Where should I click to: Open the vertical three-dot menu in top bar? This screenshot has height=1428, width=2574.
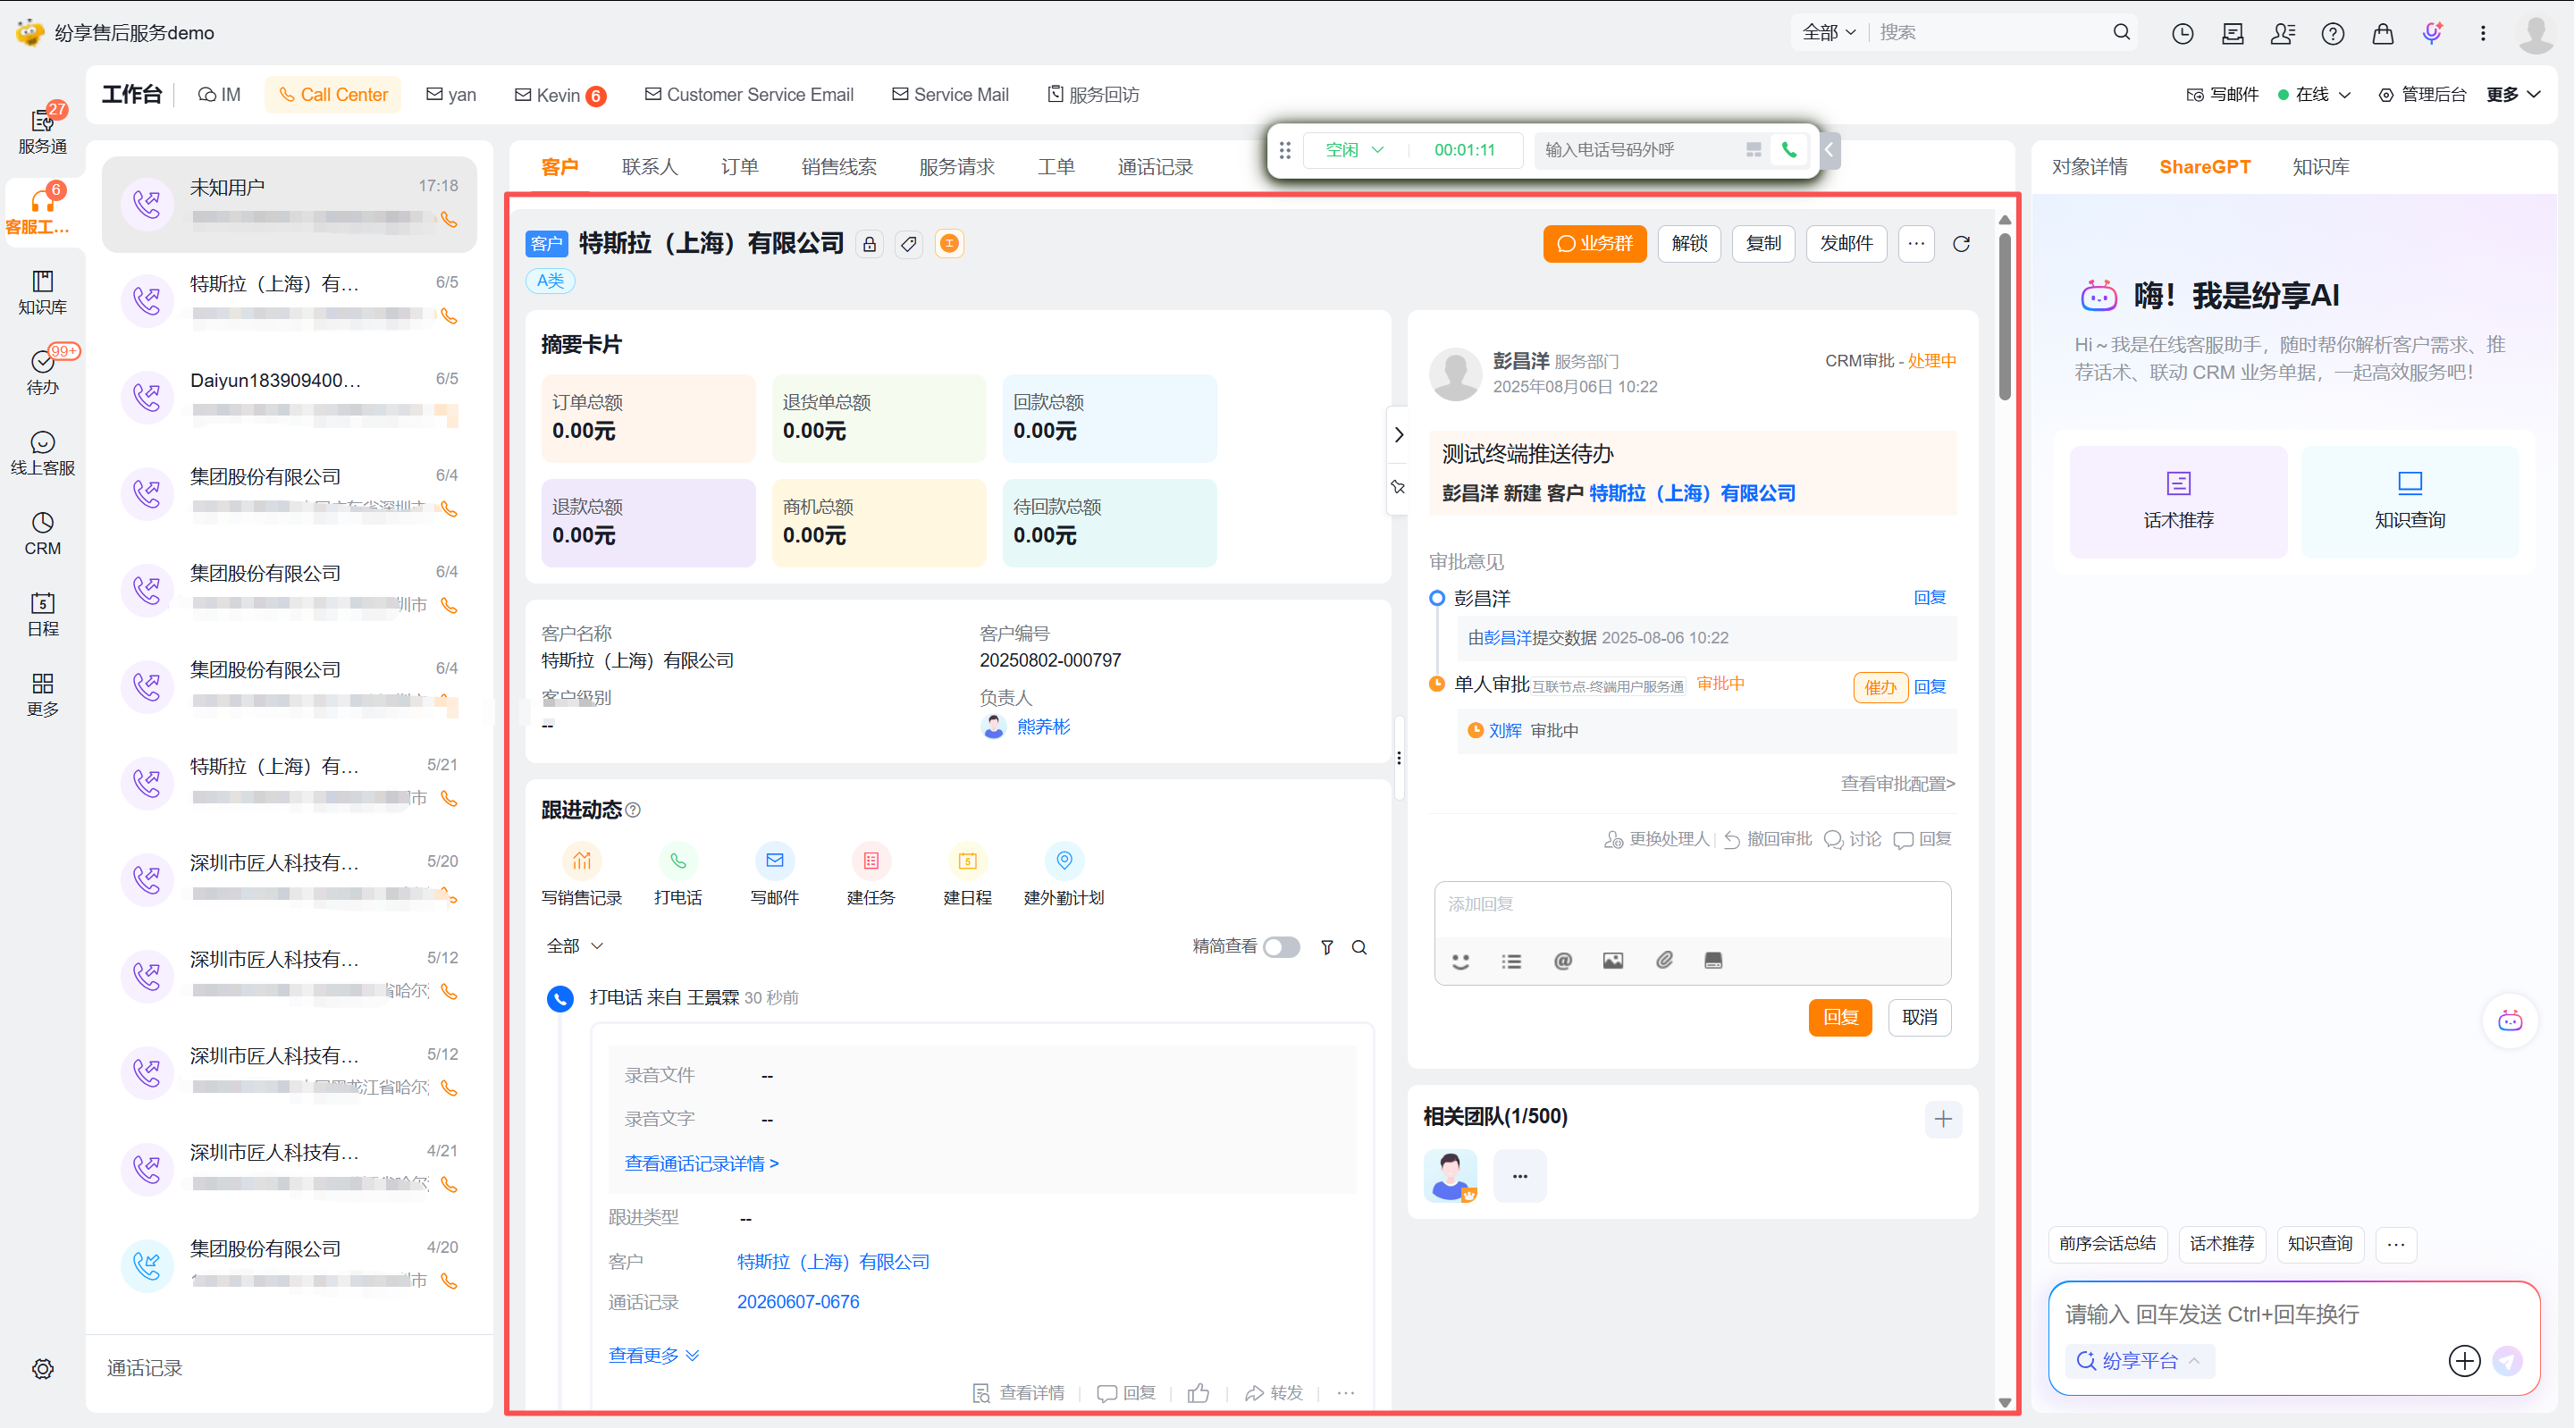2482,33
